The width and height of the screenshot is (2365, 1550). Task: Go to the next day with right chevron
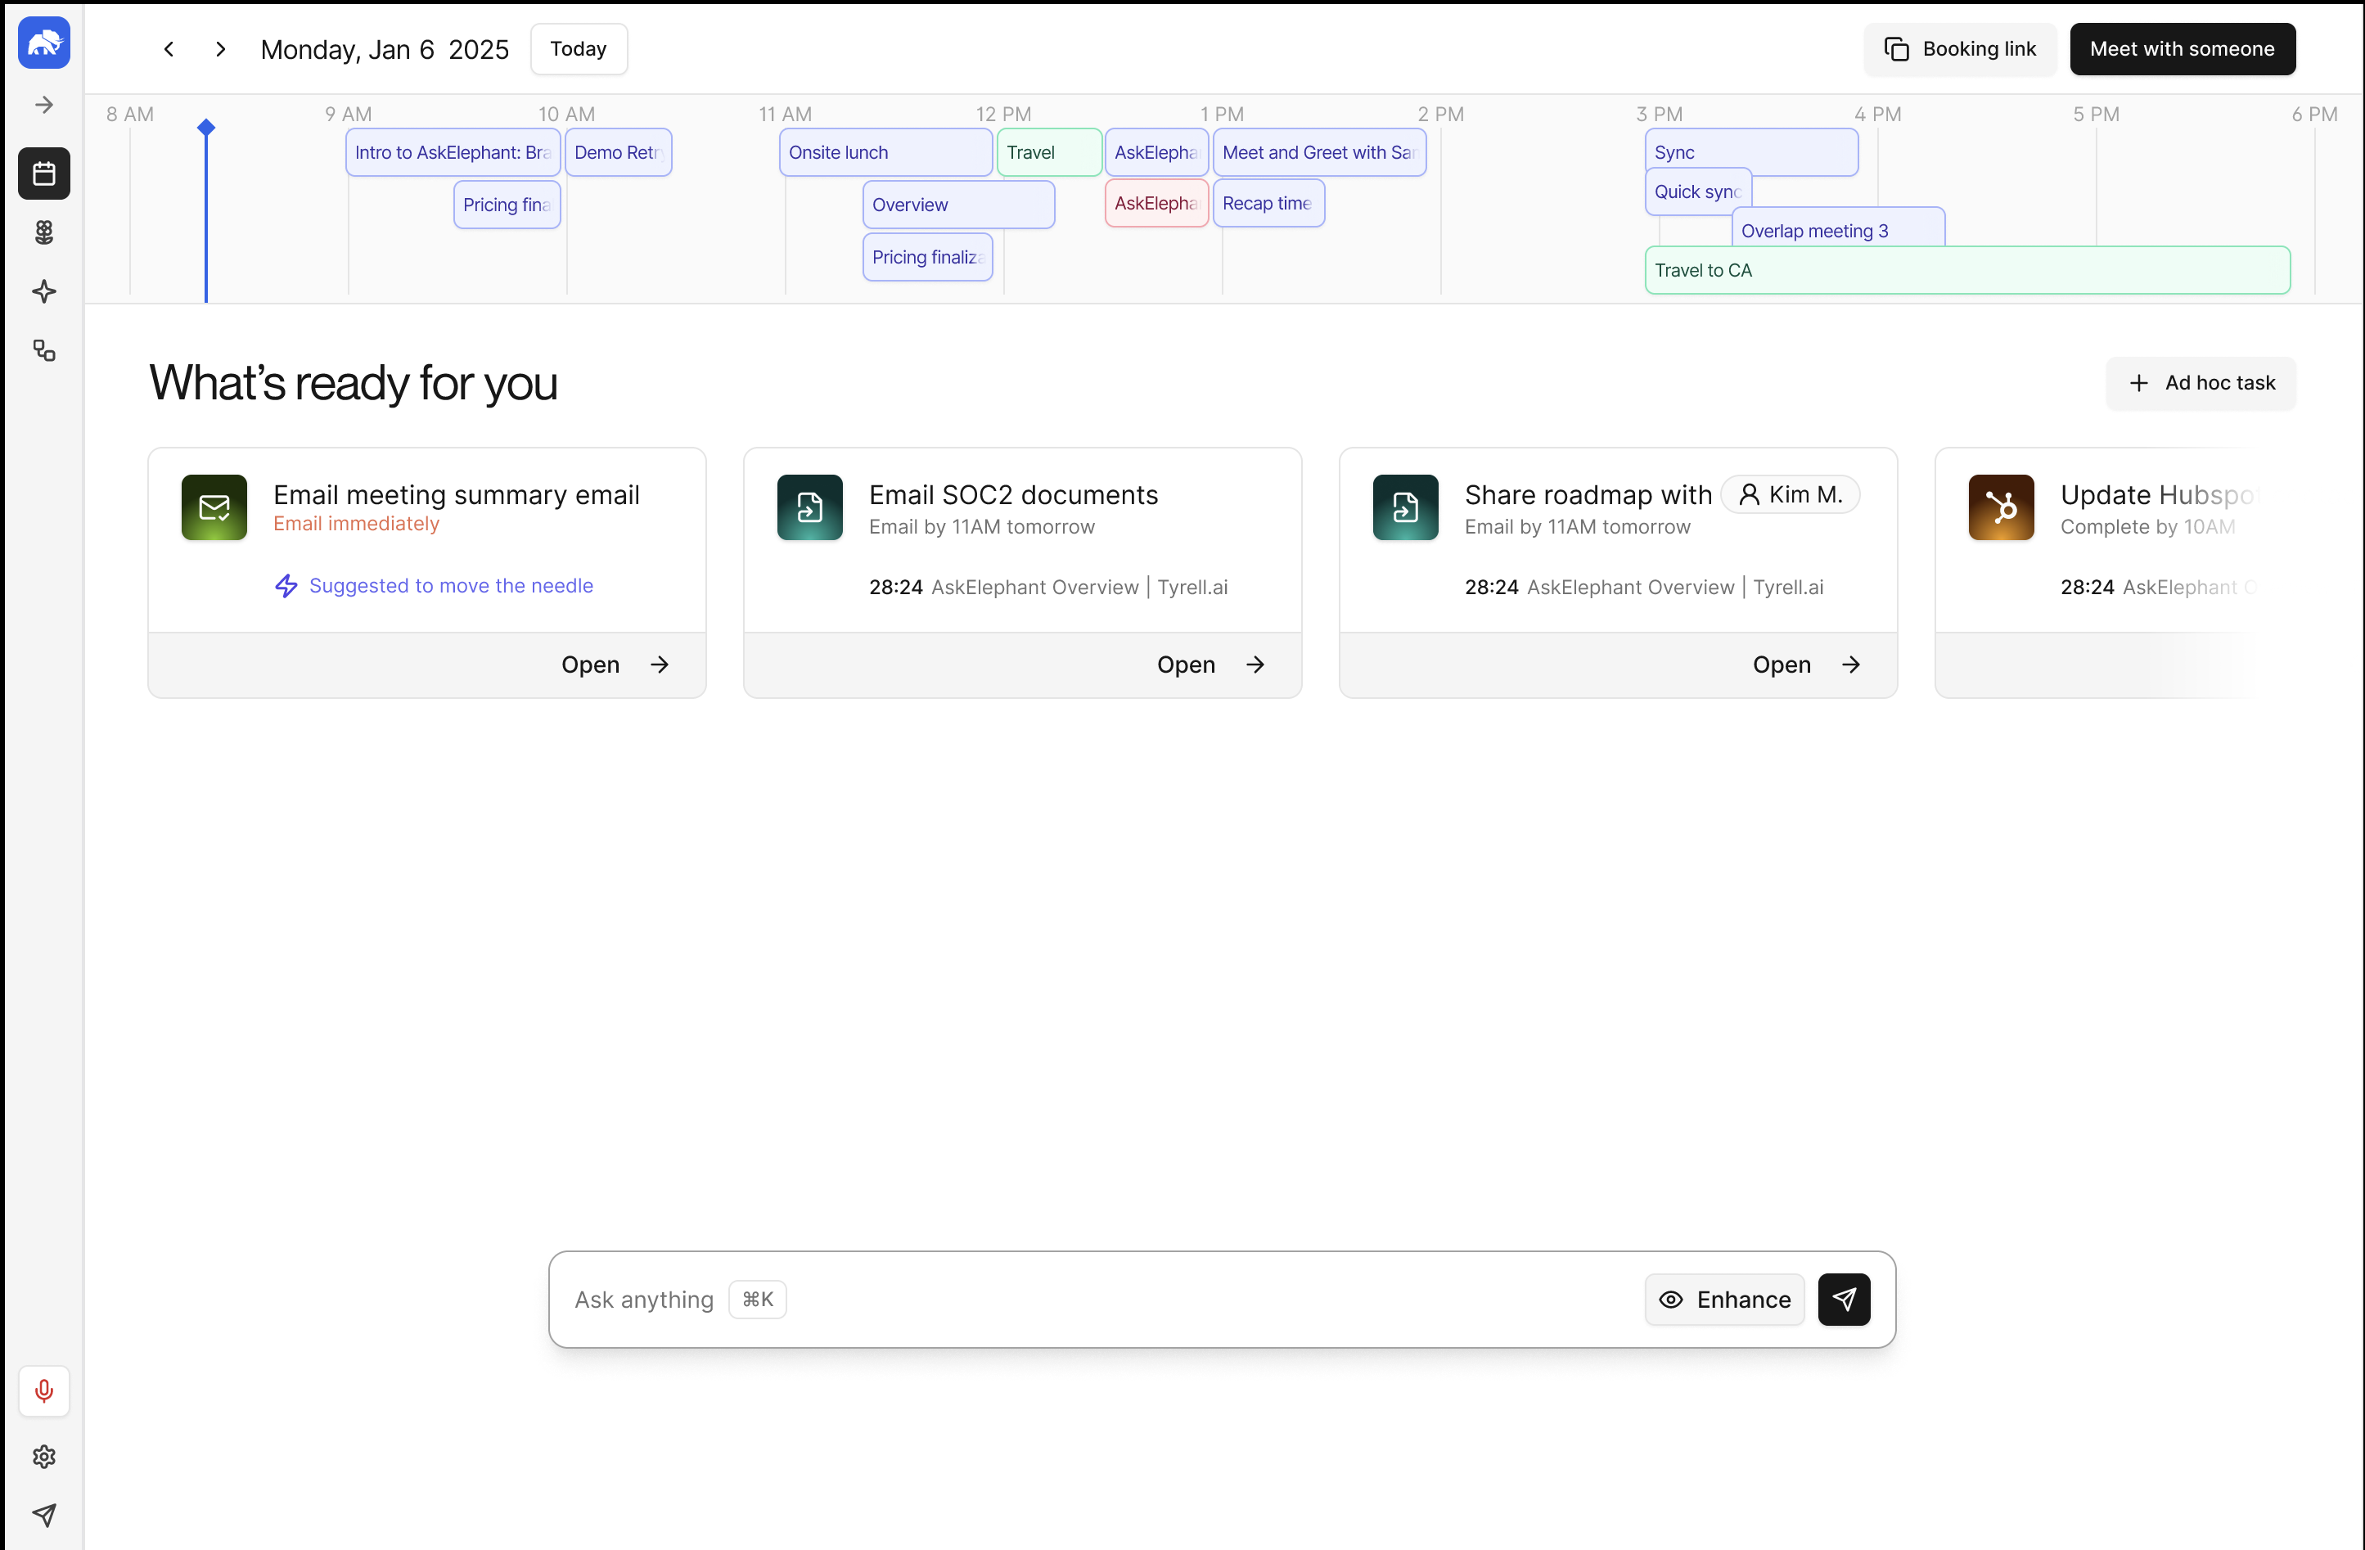(221, 48)
